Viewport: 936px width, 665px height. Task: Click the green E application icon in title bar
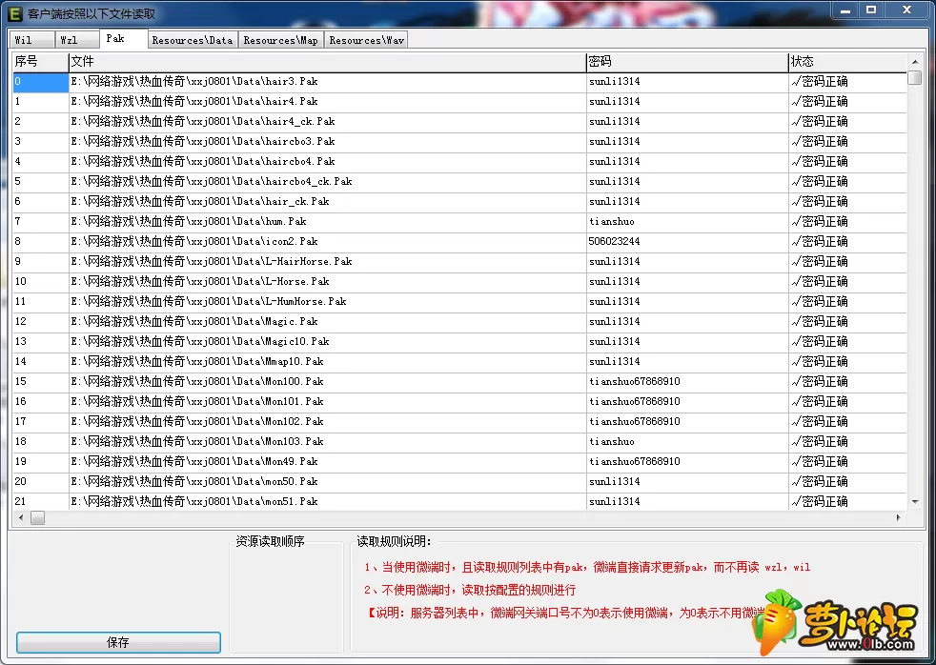pos(15,12)
